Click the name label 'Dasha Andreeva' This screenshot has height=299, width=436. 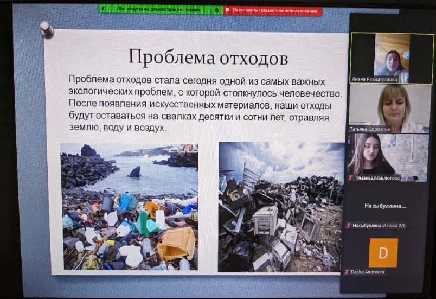tap(367, 272)
